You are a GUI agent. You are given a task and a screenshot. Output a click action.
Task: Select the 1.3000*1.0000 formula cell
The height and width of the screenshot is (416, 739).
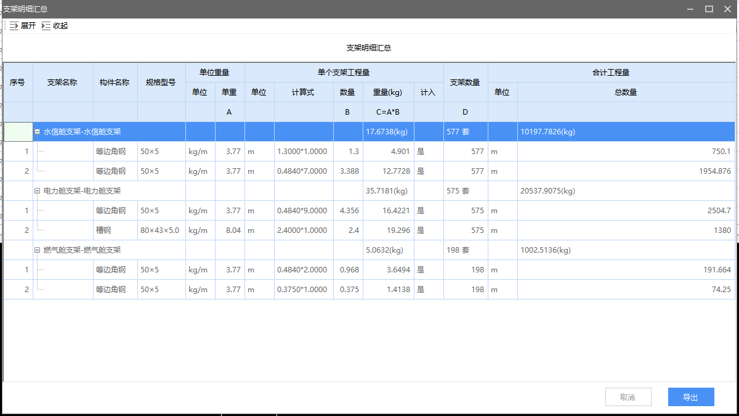303,152
